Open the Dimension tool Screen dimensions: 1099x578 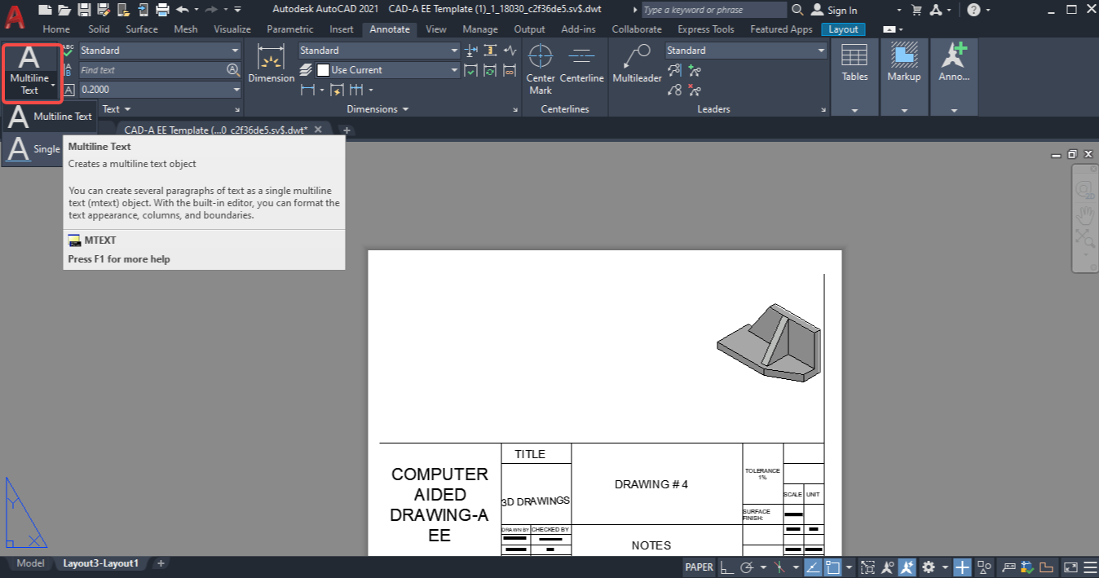pyautogui.click(x=271, y=65)
